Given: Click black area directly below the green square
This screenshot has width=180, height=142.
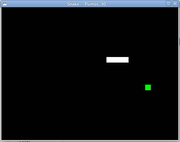Looking at the screenshot, I should point(148,102).
